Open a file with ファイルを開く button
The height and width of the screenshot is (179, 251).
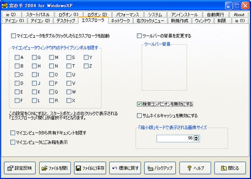coord(55,168)
